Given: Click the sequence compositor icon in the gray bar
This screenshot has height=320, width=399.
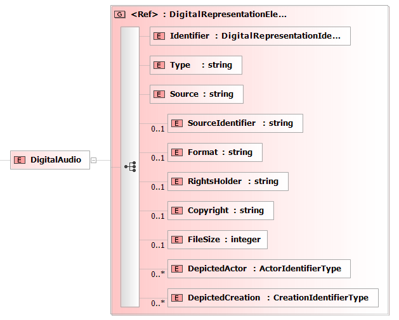Looking at the screenshot, I should click(130, 167).
